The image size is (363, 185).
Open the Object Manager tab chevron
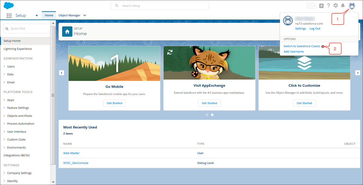[85, 16]
